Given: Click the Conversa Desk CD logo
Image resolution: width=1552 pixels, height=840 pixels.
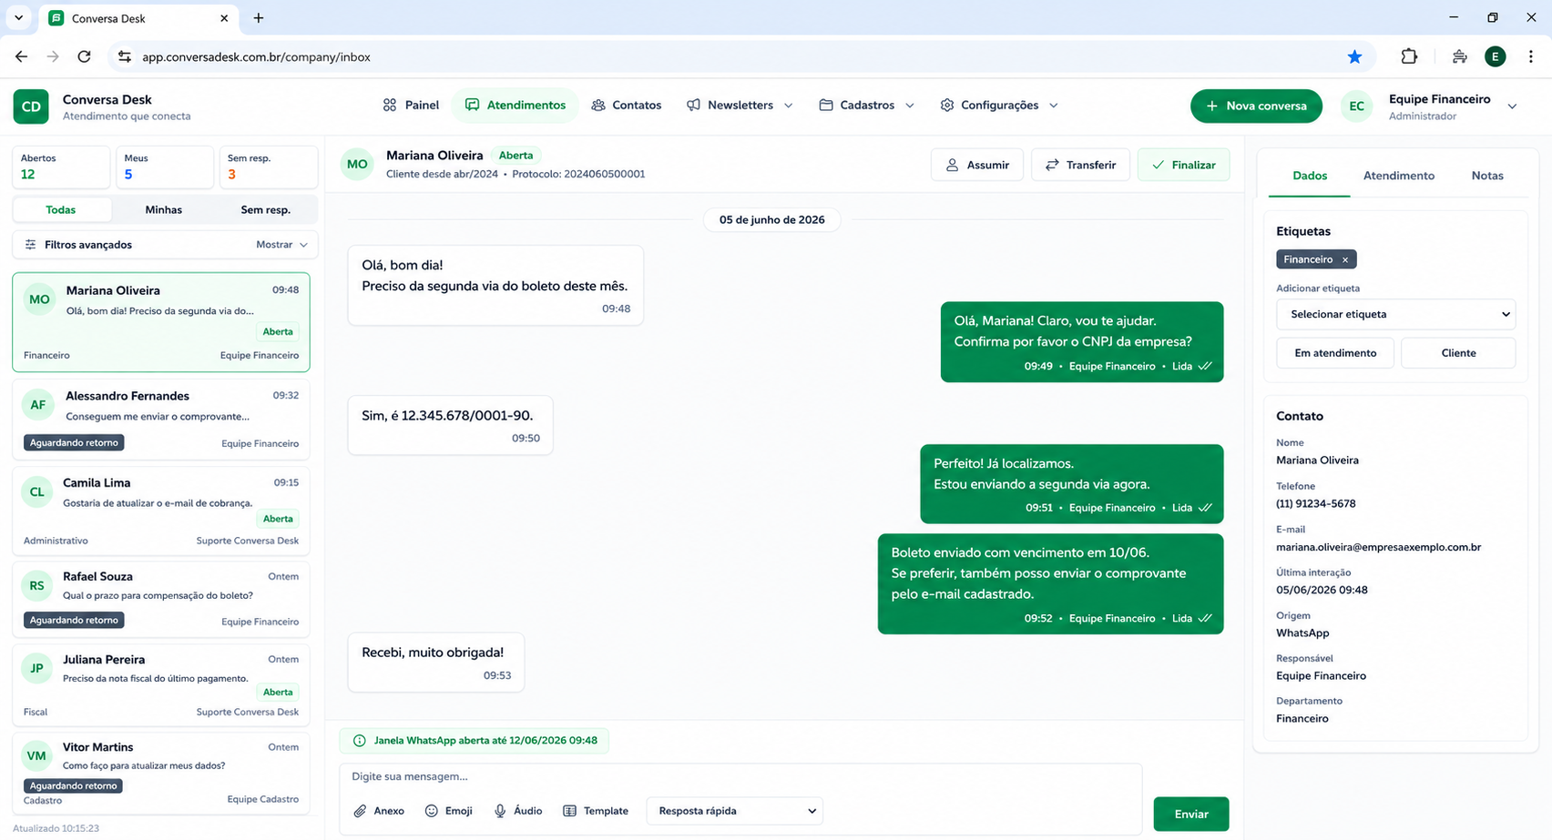Looking at the screenshot, I should [31, 106].
